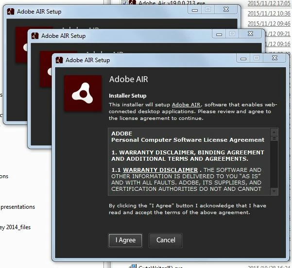The image size is (292, 268).
Task: Click title bar icon of front Adobe AIR Setup window
Action: click(x=59, y=60)
